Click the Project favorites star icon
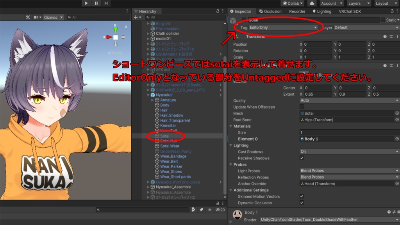The height and width of the screenshot is (225, 400). 210,210
